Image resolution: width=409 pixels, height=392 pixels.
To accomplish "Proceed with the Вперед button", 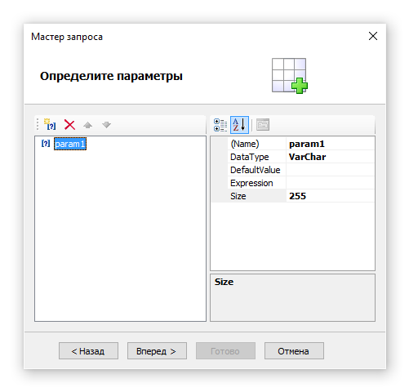I will (x=157, y=351).
